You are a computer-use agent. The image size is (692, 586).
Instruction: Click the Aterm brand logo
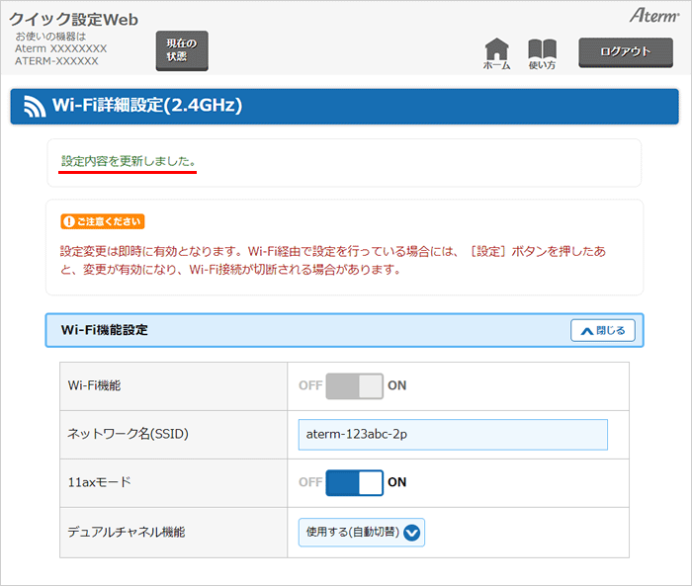point(651,16)
